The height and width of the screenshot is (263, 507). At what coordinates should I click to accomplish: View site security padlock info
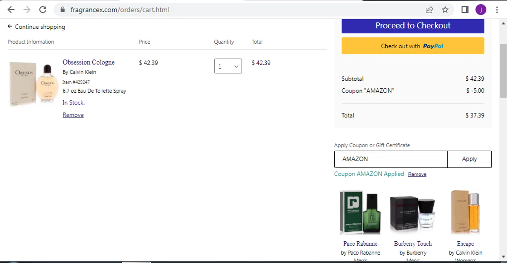tap(62, 10)
